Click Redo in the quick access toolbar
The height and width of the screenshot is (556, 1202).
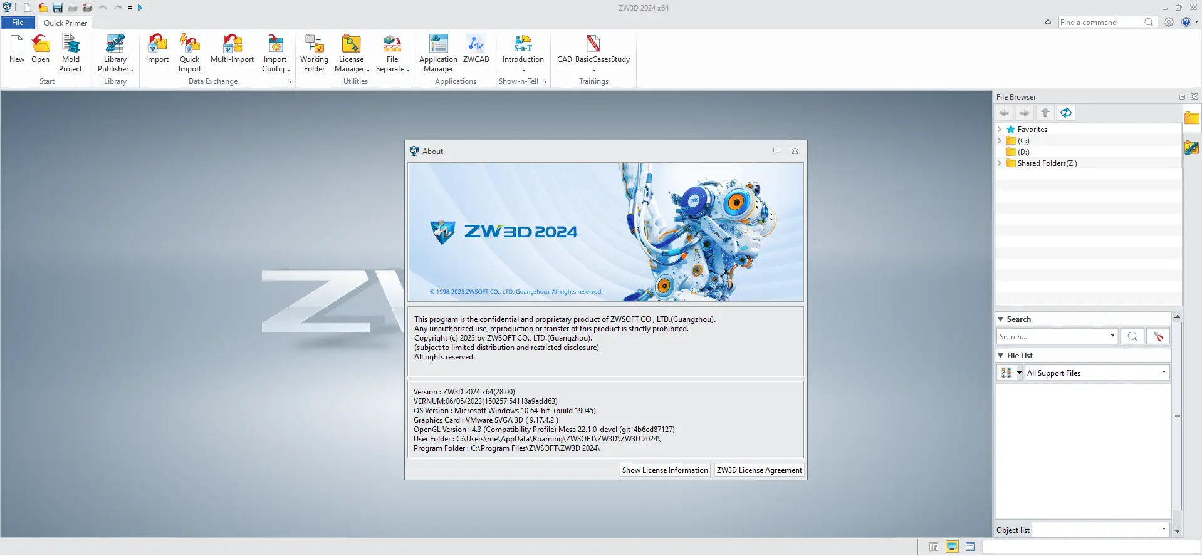[118, 8]
